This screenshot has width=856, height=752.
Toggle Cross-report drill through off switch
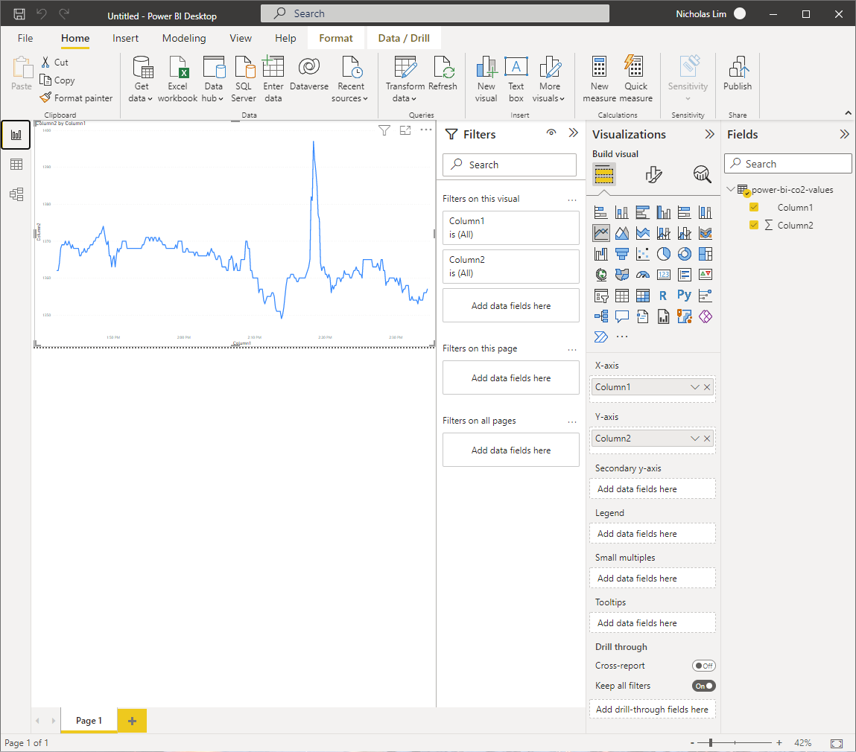(x=703, y=665)
